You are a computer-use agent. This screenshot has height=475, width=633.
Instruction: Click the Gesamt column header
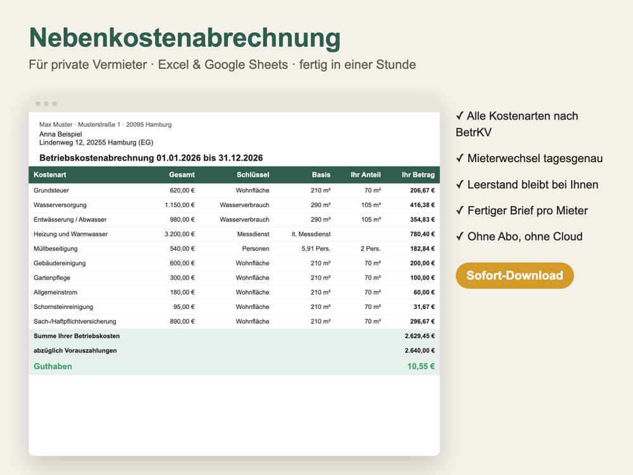pyautogui.click(x=182, y=175)
